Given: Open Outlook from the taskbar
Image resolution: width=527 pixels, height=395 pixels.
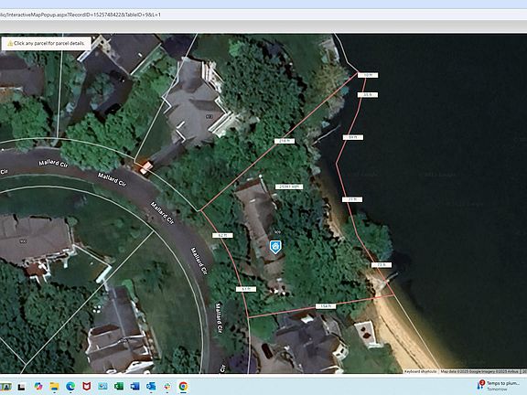Looking at the screenshot, I should tap(151, 386).
